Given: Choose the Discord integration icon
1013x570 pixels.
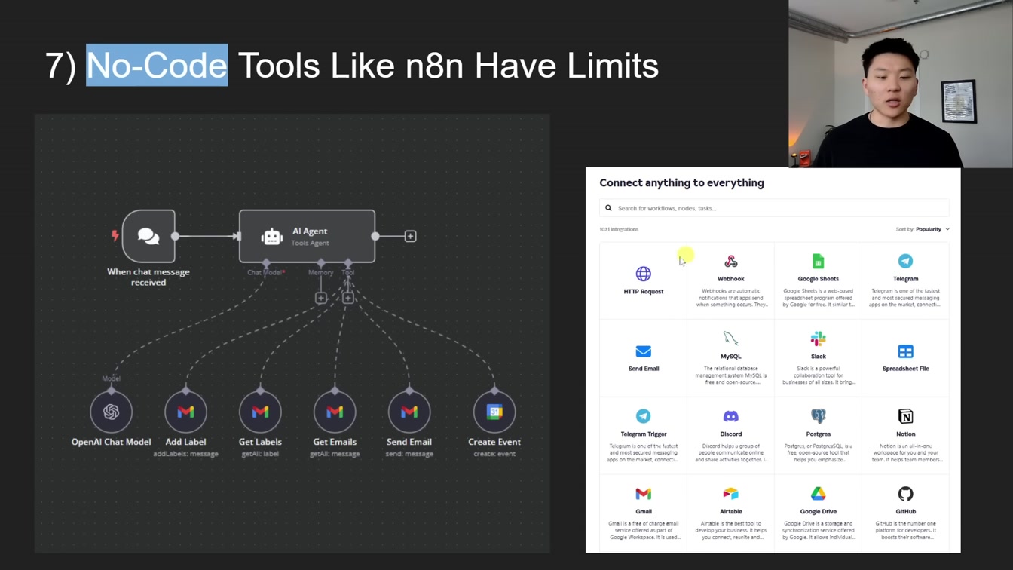Looking at the screenshot, I should point(731,416).
